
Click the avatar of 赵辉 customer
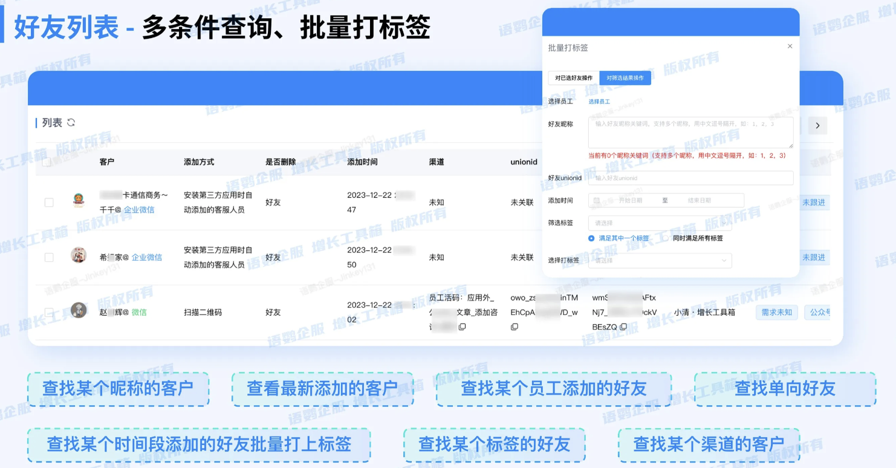(x=79, y=311)
